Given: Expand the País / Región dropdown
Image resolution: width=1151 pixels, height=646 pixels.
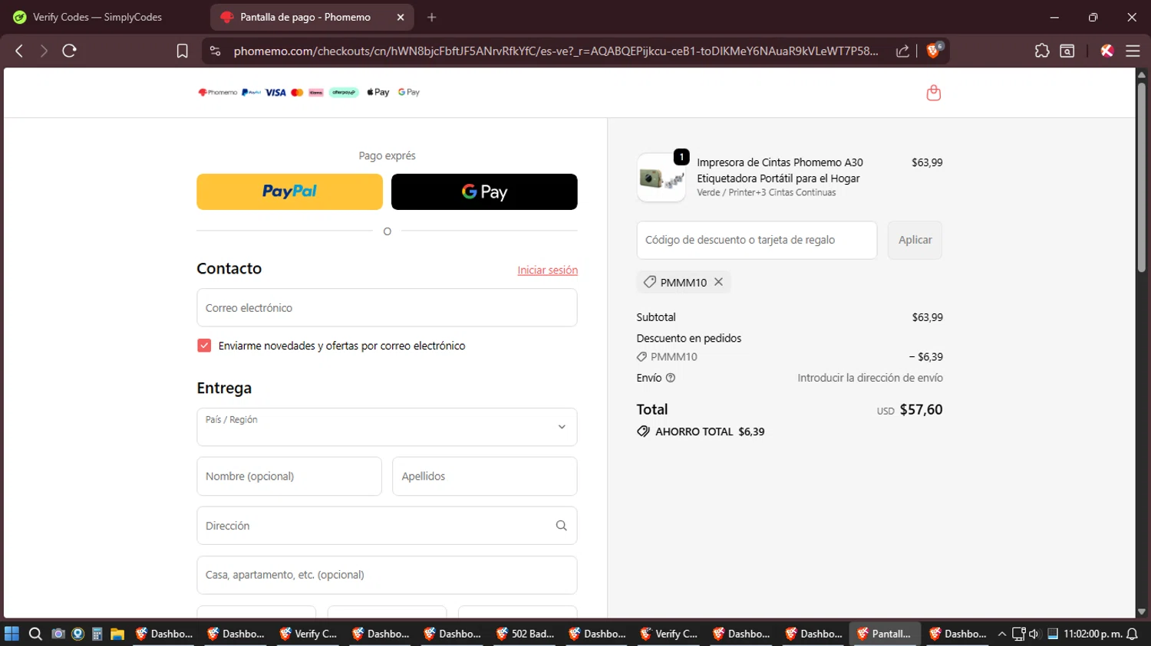Looking at the screenshot, I should pyautogui.click(x=387, y=427).
